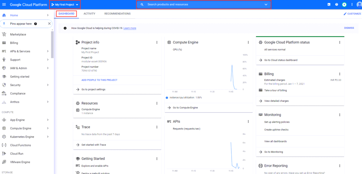The image size is (362, 174).
Task: Expand the IAM & Admin submenu
Action: click(48, 68)
